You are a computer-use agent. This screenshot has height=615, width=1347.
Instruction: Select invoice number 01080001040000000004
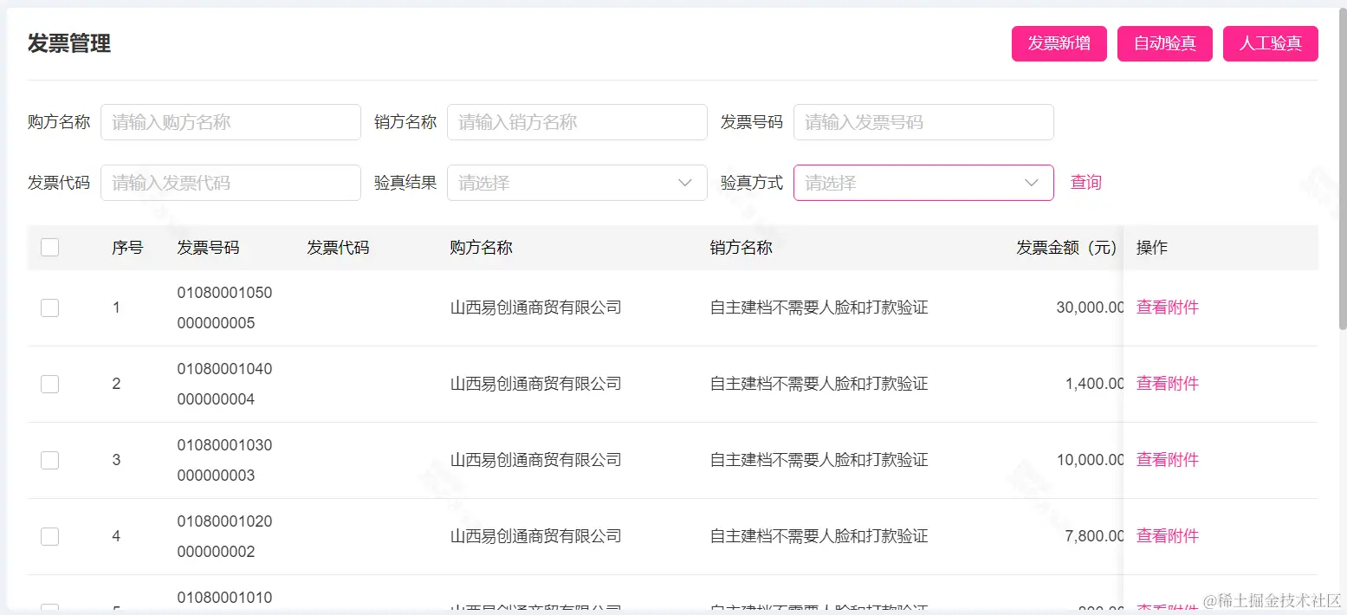[225, 384]
